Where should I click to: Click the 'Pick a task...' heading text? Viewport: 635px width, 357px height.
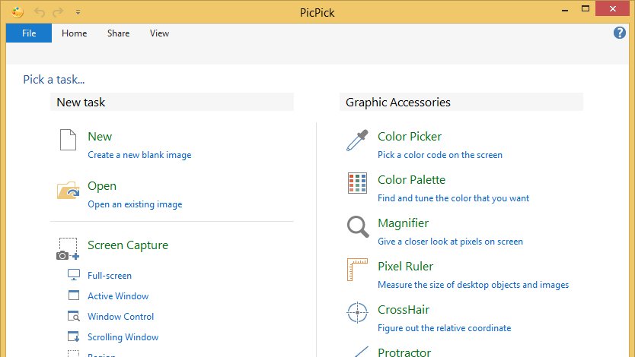(x=54, y=80)
